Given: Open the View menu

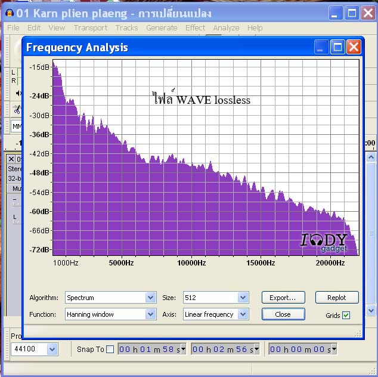Looking at the screenshot, I should (x=57, y=28).
